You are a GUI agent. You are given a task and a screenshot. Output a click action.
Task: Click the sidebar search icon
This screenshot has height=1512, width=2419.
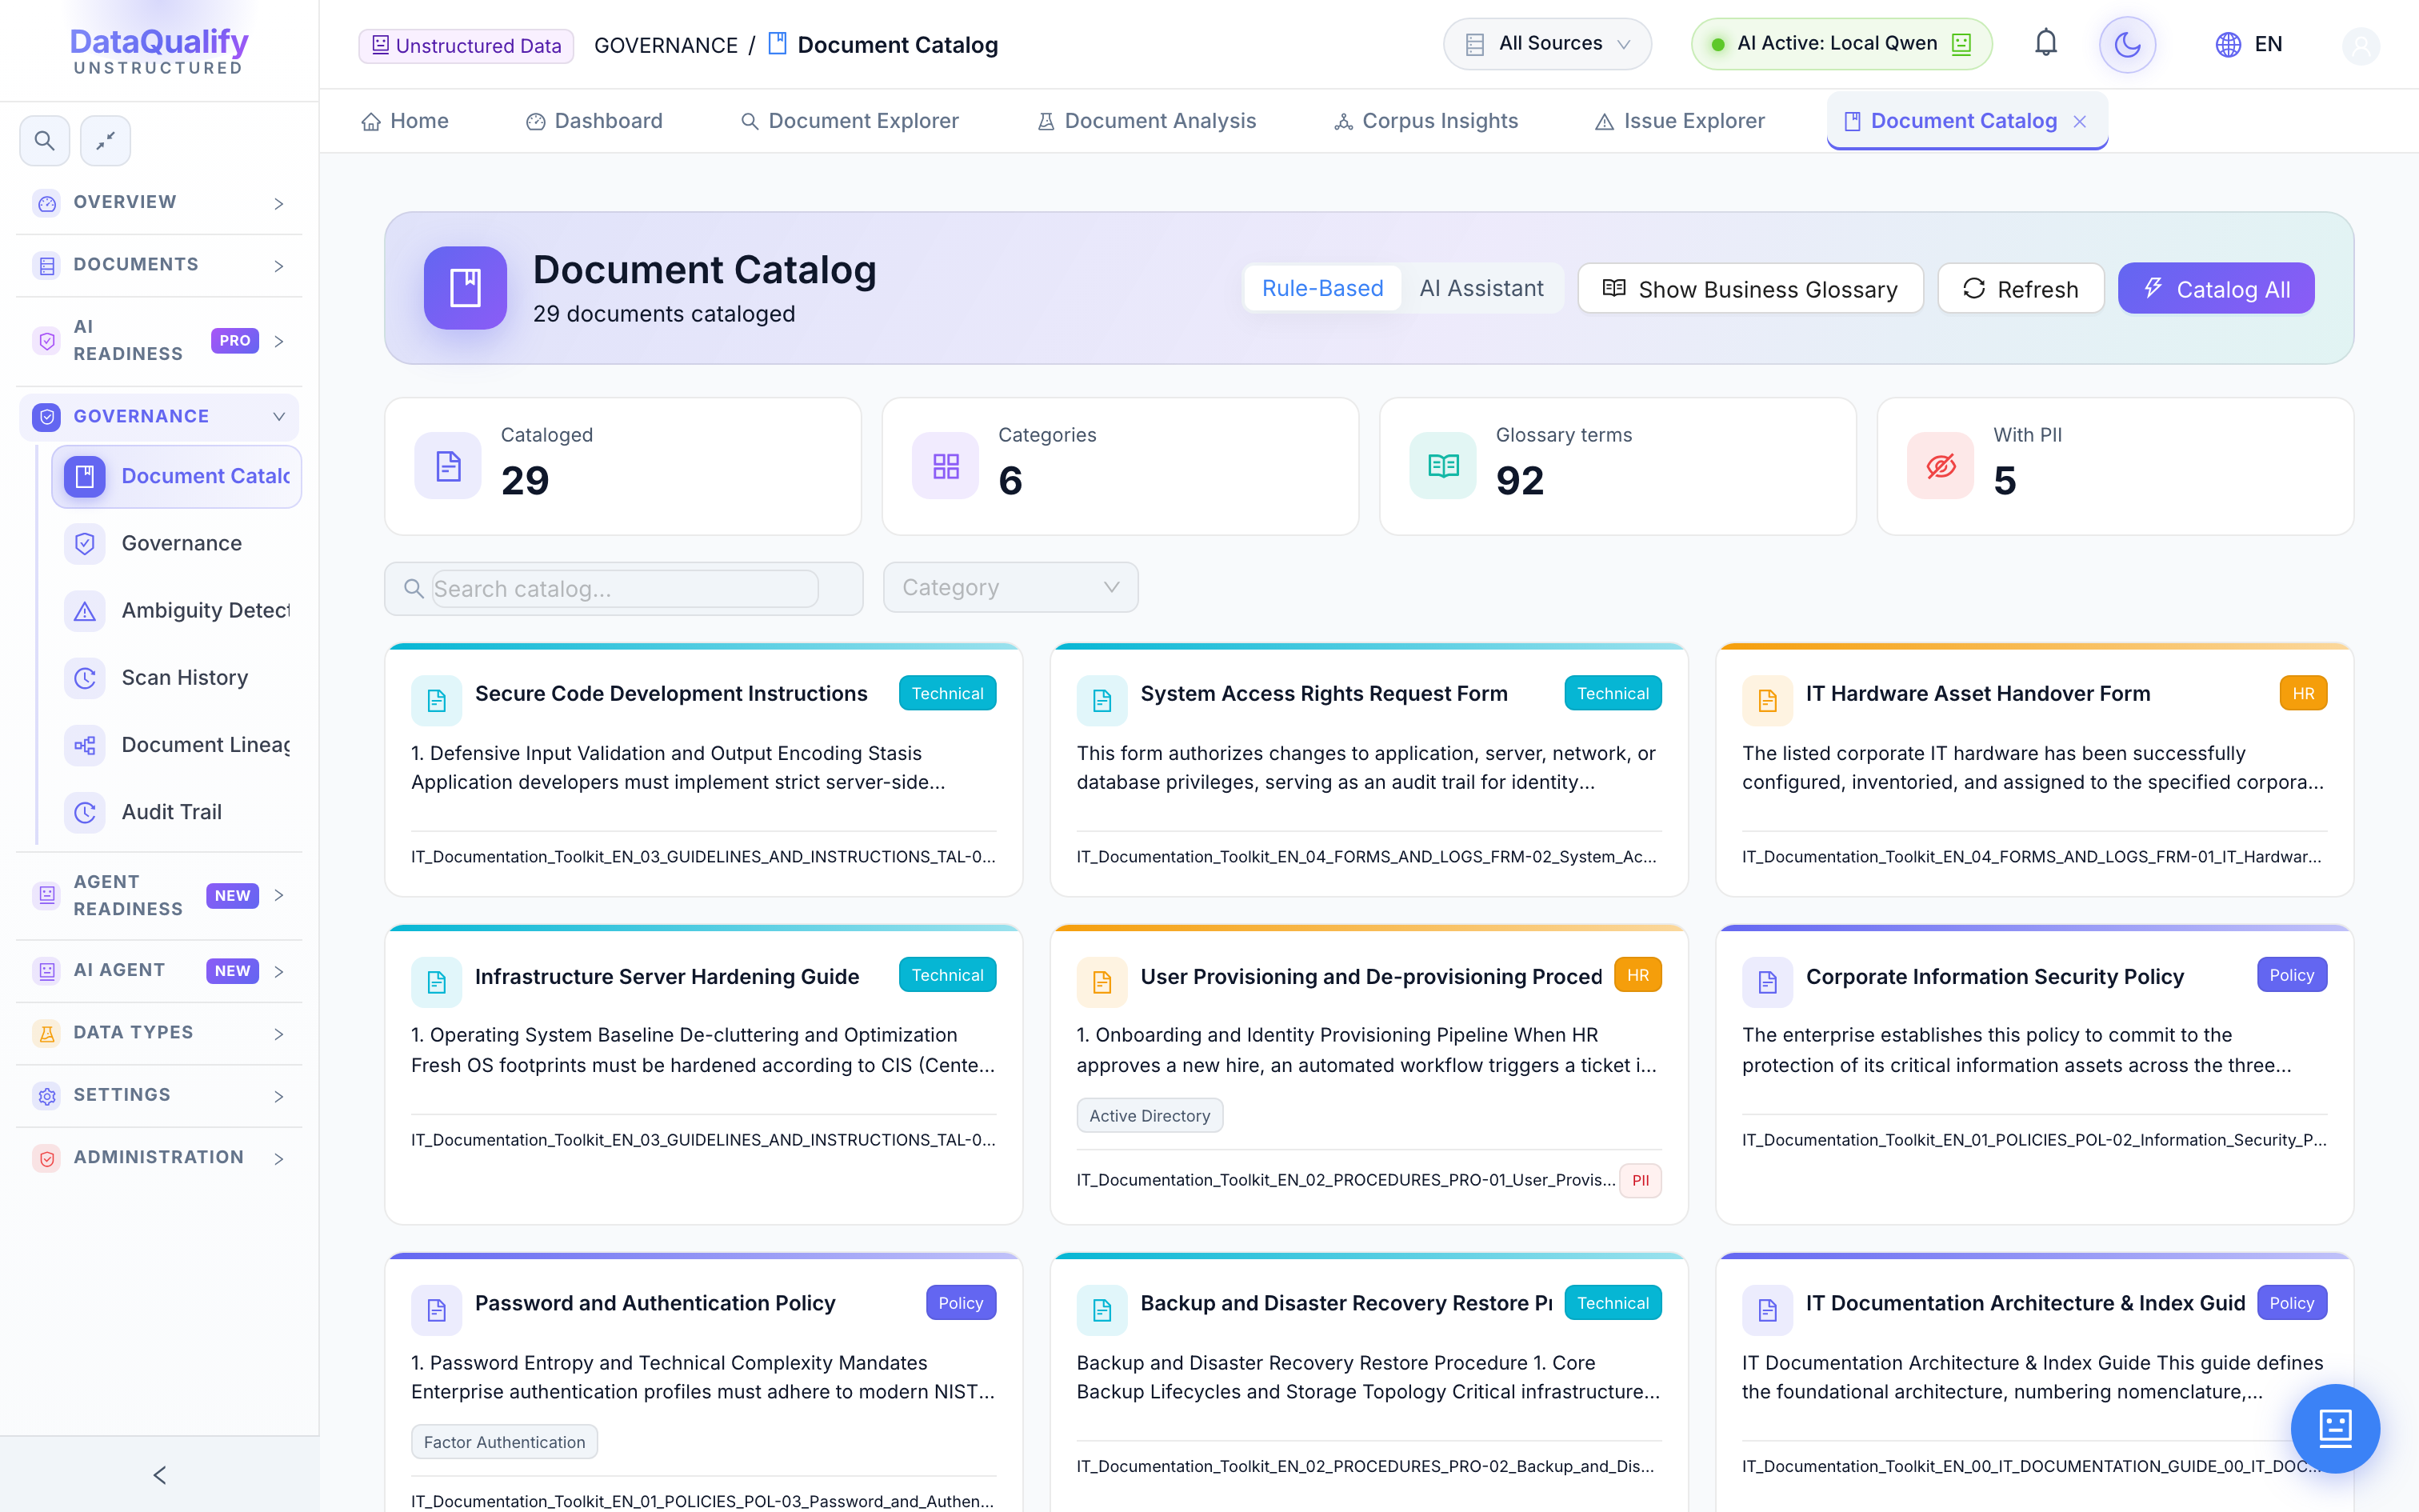pos(44,141)
